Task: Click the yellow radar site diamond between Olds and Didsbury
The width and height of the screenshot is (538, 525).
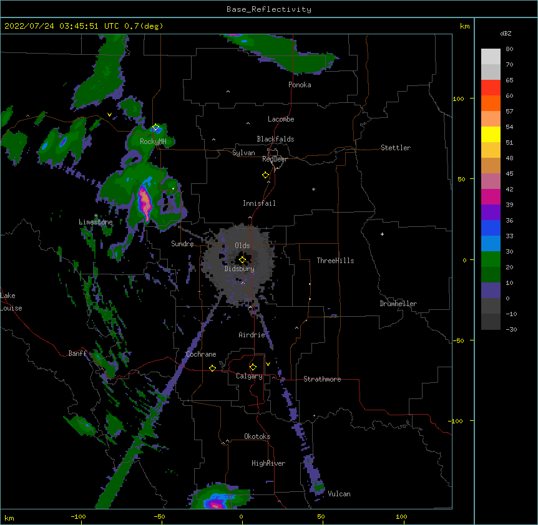Action: 242,260
